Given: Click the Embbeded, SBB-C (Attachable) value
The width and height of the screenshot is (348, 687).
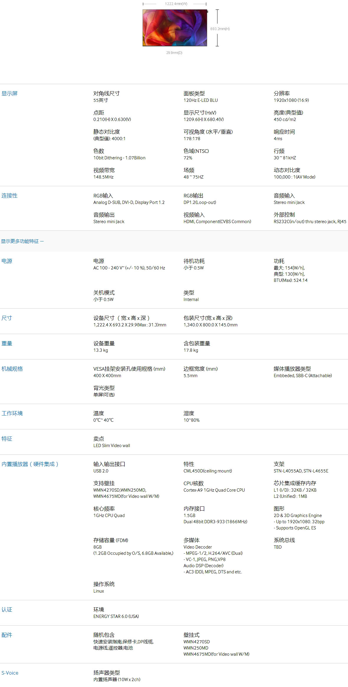Looking at the screenshot, I should [x=303, y=376].
